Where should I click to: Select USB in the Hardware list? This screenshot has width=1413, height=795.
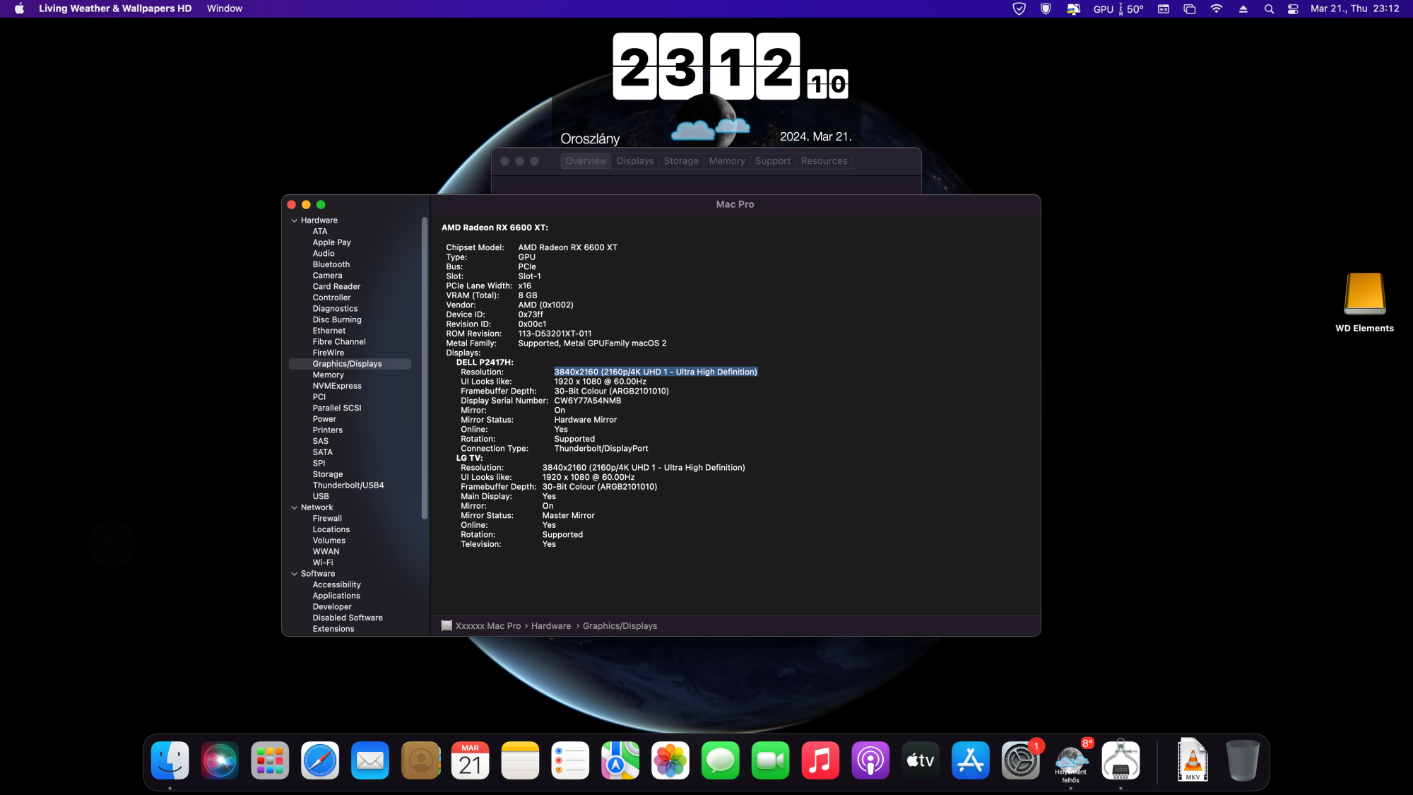321,497
